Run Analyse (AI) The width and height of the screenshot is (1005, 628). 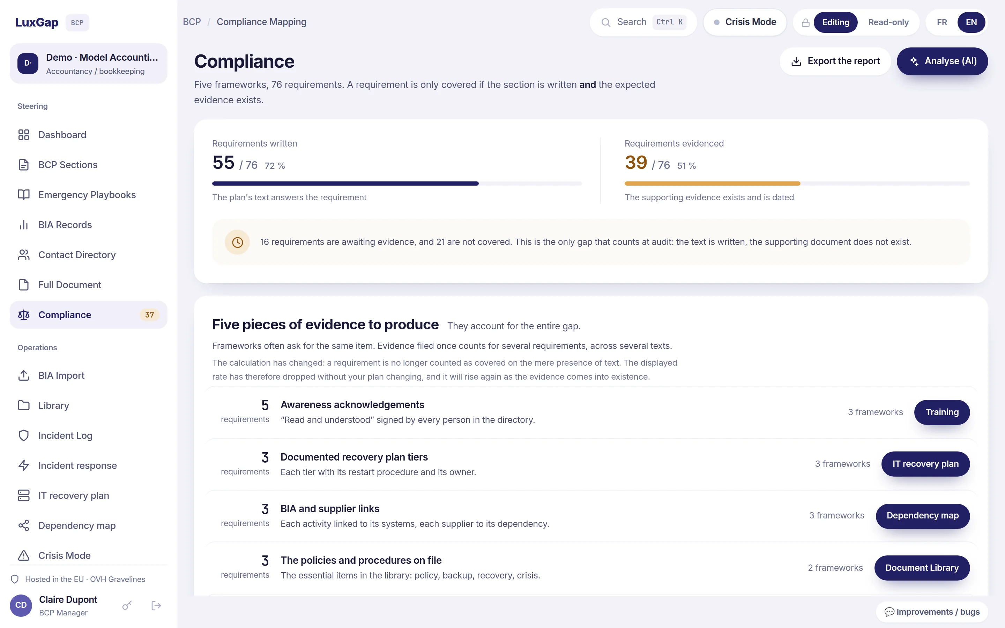[942, 61]
